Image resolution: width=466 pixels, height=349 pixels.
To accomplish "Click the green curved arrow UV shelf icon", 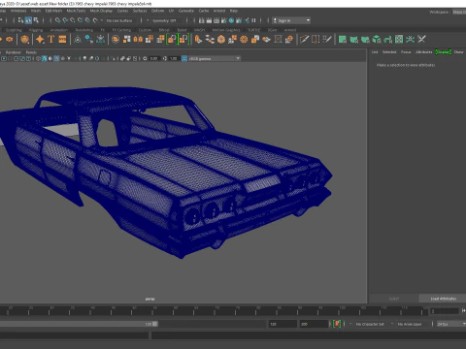I will 387,40.
